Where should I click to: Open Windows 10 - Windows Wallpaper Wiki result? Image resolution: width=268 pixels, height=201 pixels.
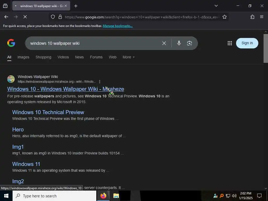coord(66,89)
